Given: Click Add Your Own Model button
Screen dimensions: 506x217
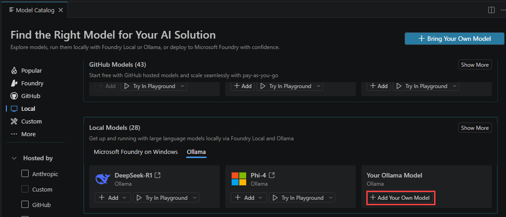Looking at the screenshot, I should coord(400,197).
